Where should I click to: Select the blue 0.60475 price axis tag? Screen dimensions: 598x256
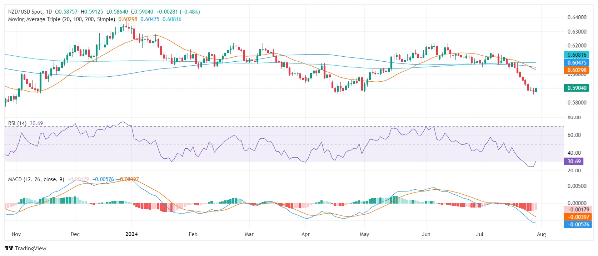click(x=576, y=63)
